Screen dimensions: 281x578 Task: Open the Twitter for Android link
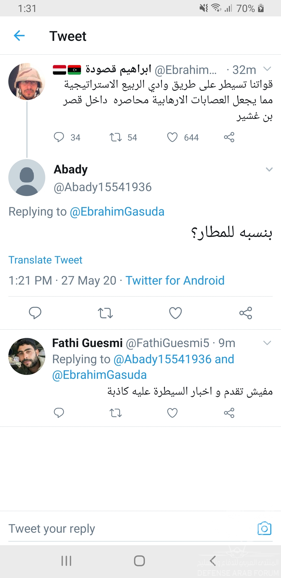(x=175, y=280)
